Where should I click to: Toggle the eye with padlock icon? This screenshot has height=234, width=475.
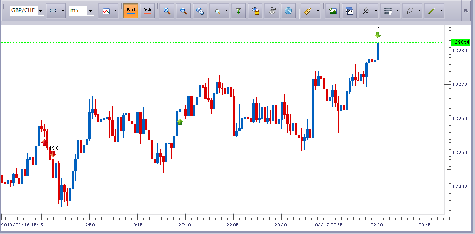[255, 11]
